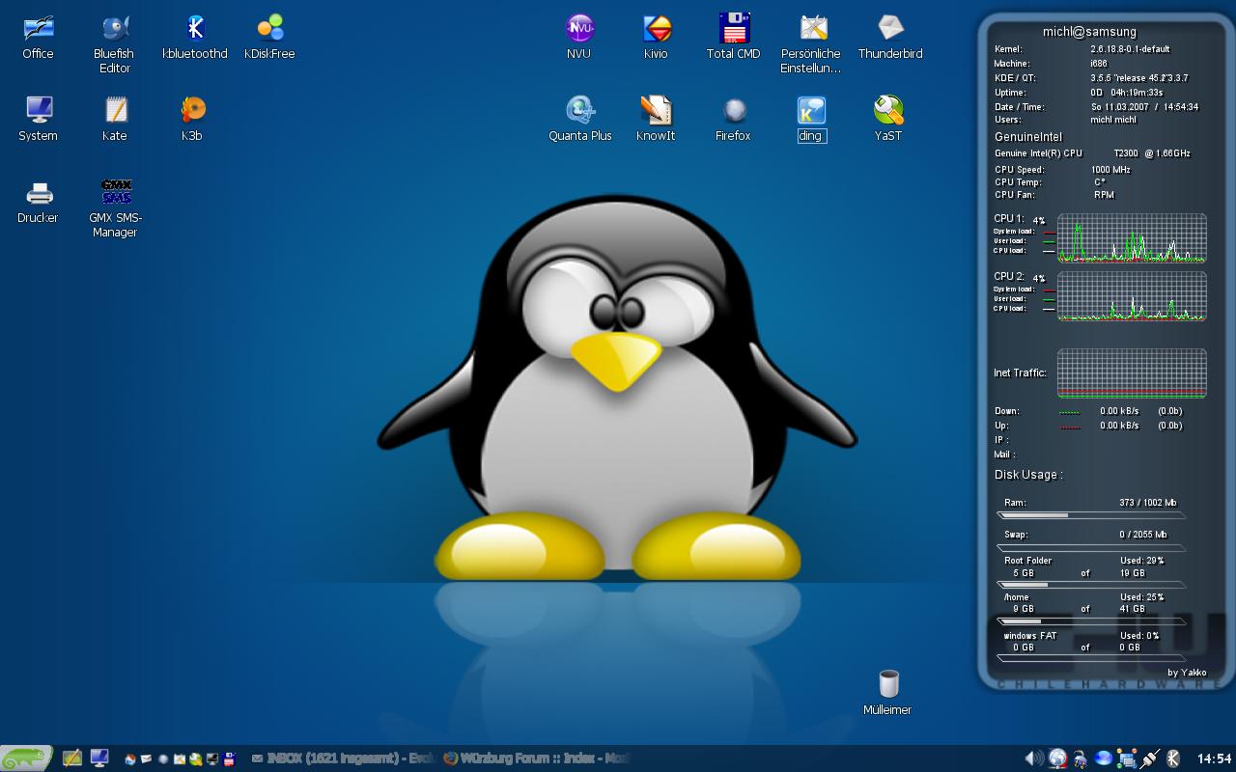
Task: Click the CPU 1 load graph
Action: (x=1132, y=238)
